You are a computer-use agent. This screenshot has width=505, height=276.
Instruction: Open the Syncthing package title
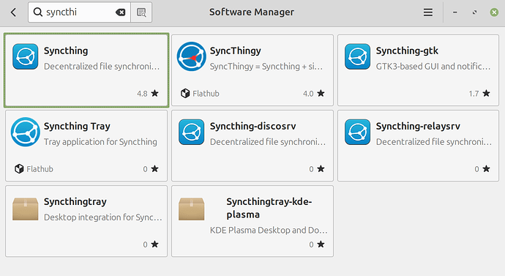(x=66, y=51)
